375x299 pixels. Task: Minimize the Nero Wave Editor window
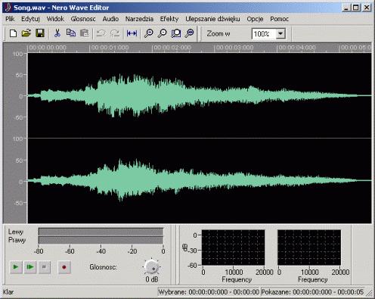[346, 8]
